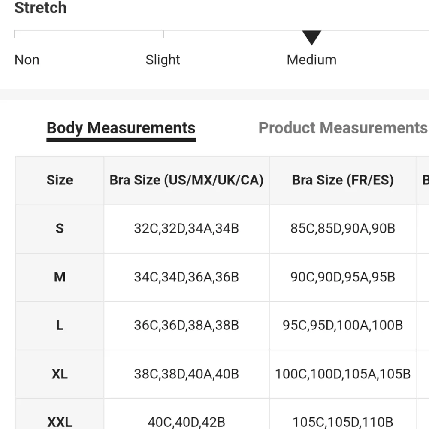Image resolution: width=429 pixels, height=429 pixels.
Task: Click the 'Non' stretch label
Action: 27,60
